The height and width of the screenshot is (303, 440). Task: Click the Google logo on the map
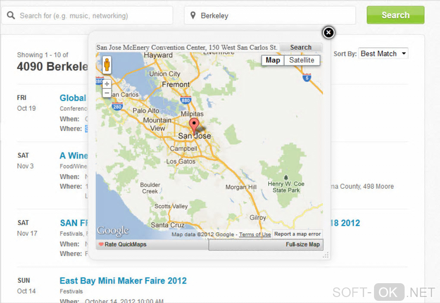click(x=113, y=231)
